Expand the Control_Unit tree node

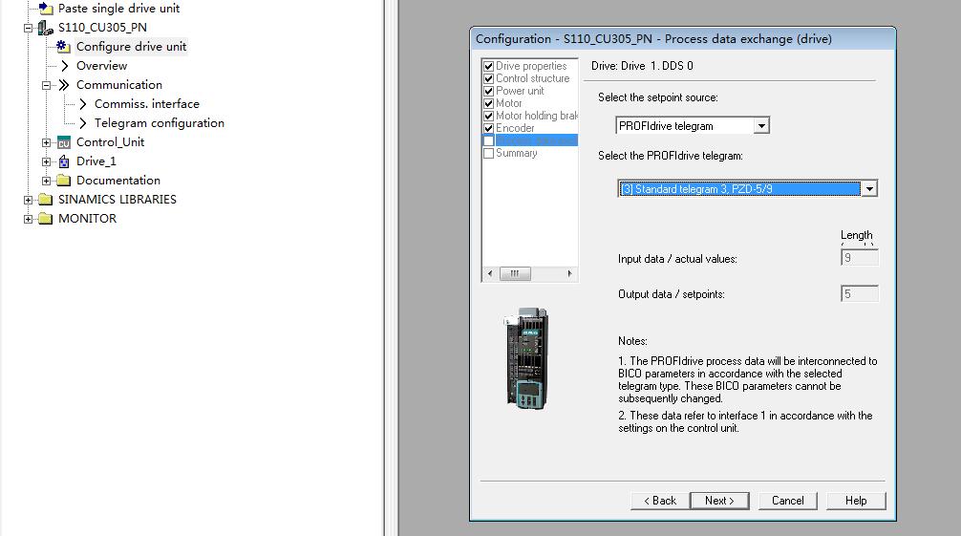tap(46, 142)
